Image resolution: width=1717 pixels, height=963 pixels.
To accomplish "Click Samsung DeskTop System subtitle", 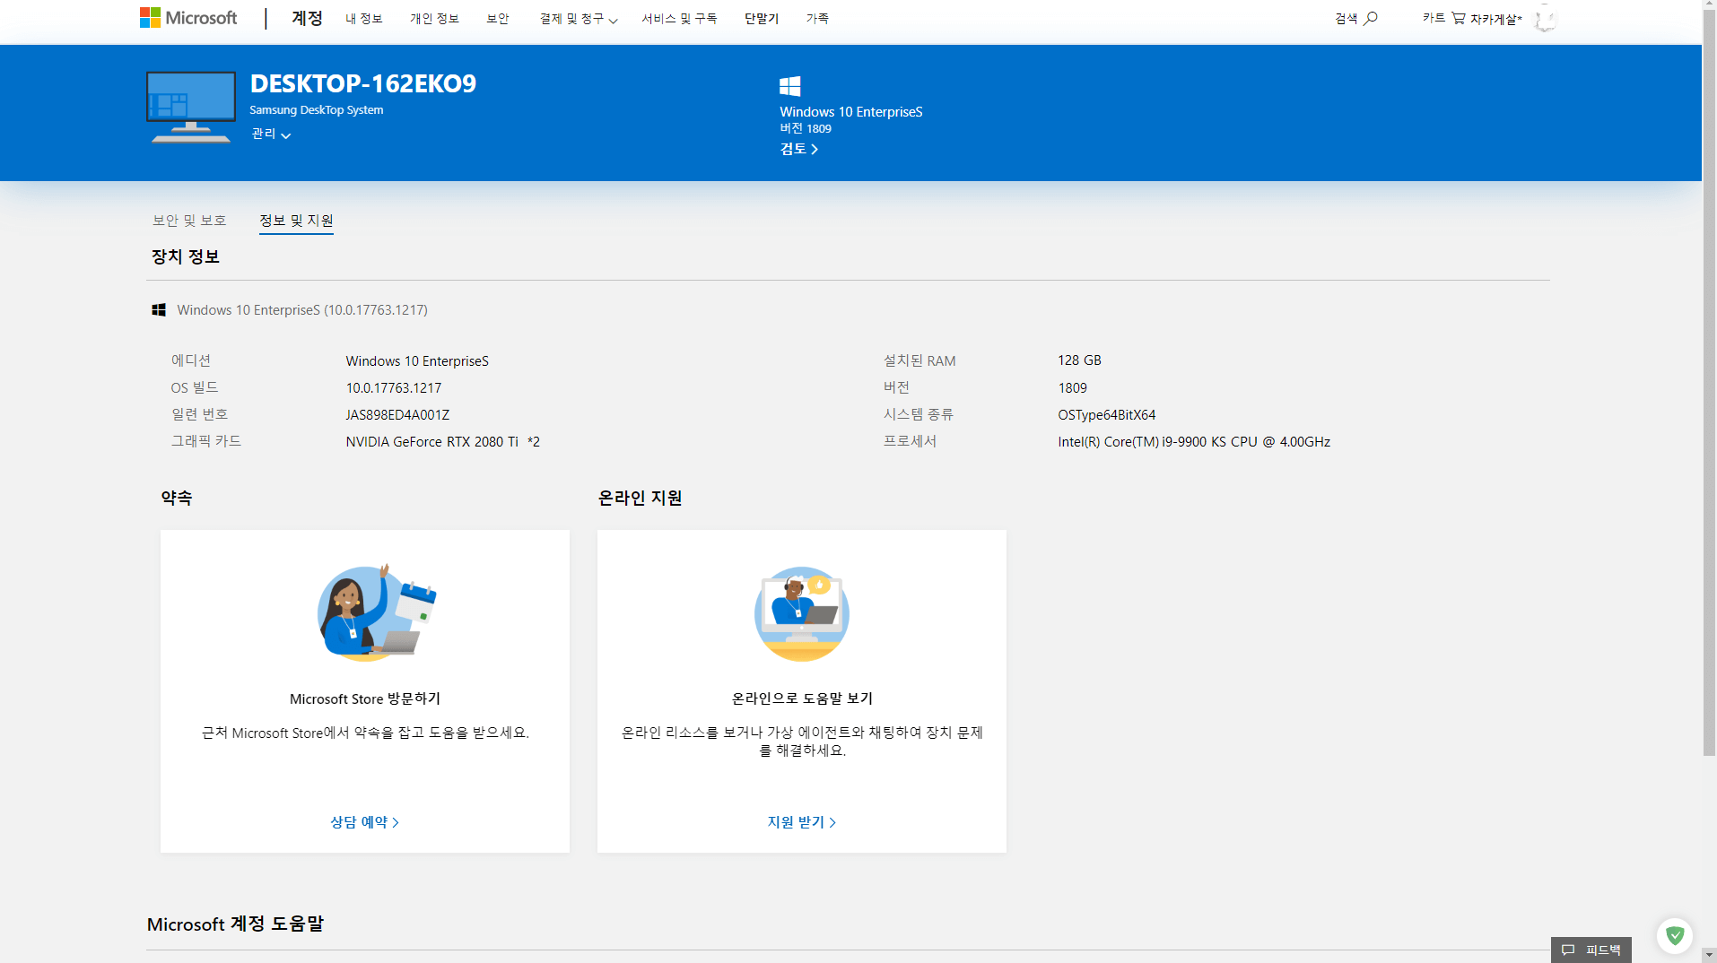I will pos(316,110).
